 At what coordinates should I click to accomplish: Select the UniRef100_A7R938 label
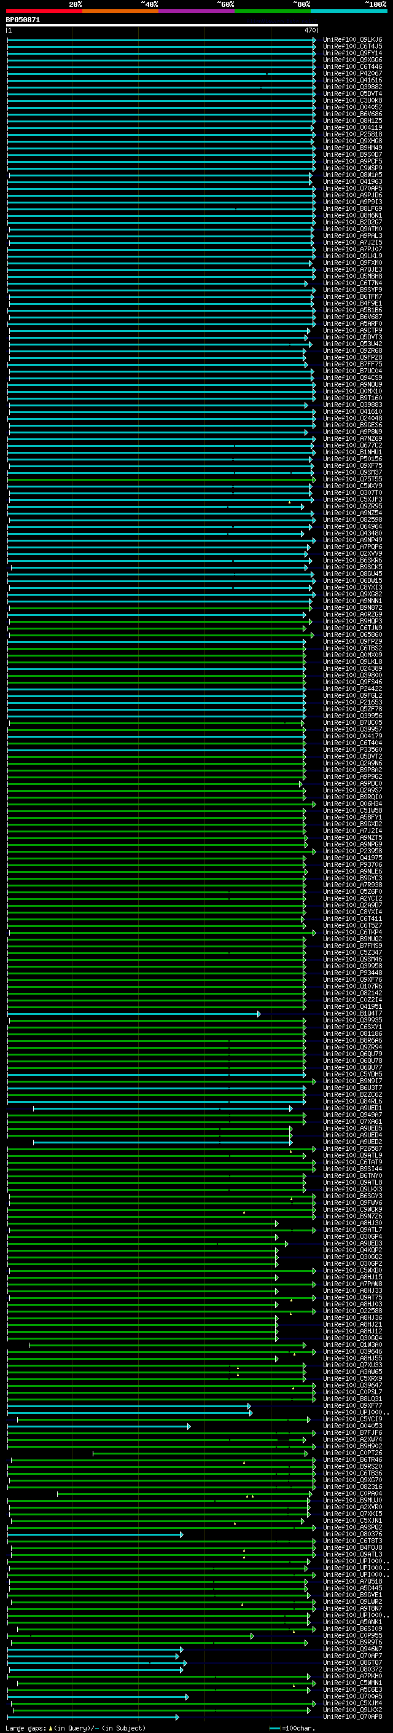352,885
